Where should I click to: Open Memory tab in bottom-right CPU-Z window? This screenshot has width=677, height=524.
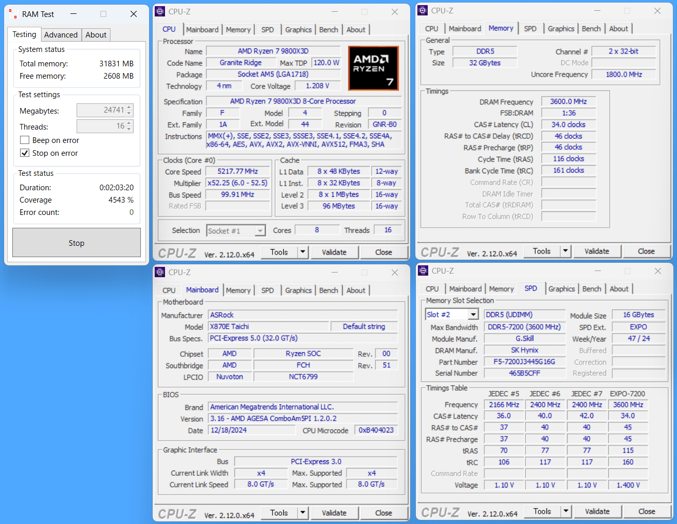501,289
